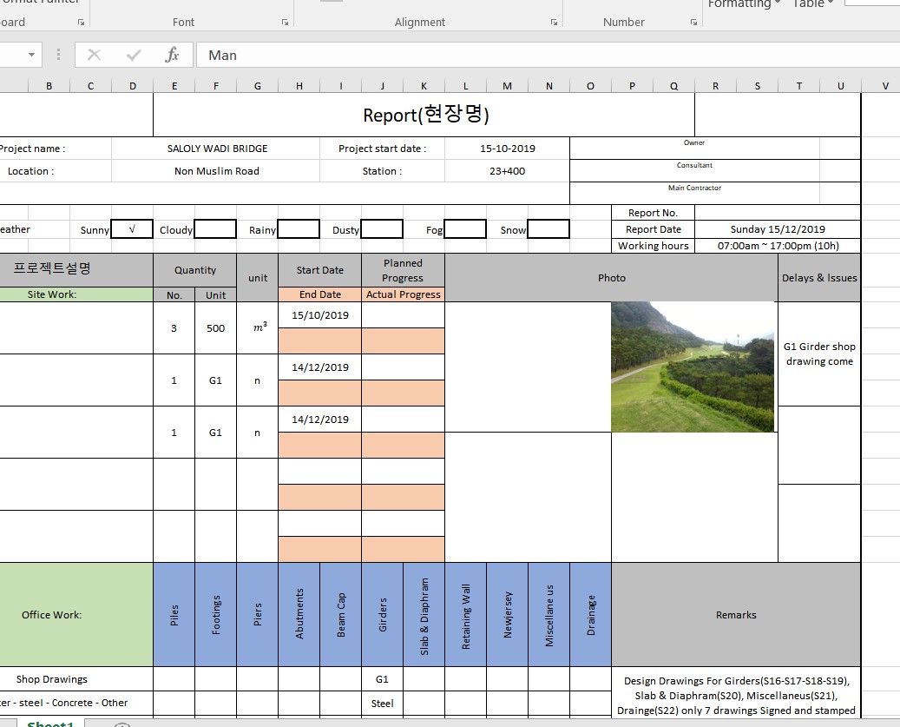Screen dimensions: 900x727
Task: Select column P header
Action: coord(632,86)
